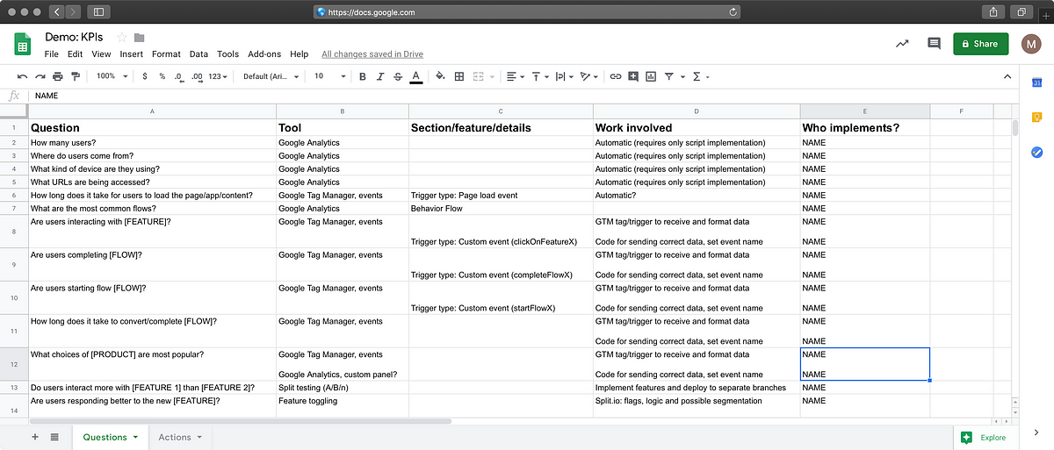
Task: Open the Edit menu
Action: [x=76, y=54]
